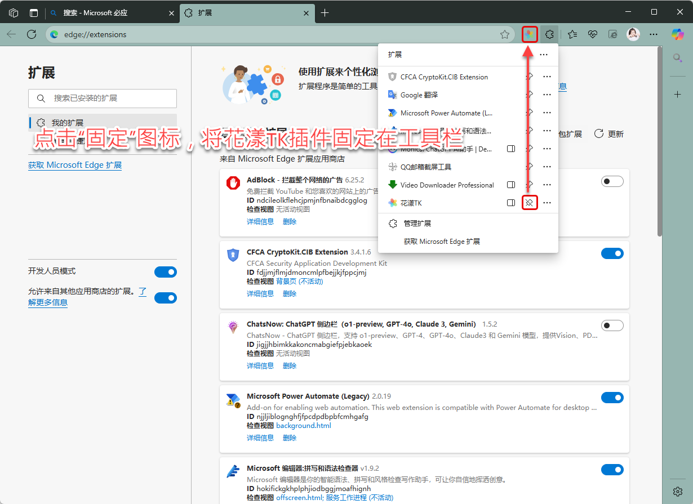Open 详细信息 for CFCA CryptoKit.CIB Extension

click(x=260, y=293)
